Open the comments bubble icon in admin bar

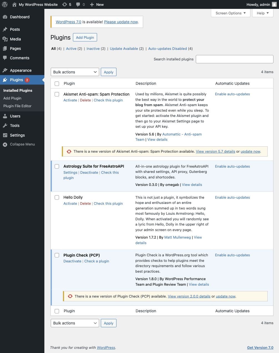coord(78,4)
